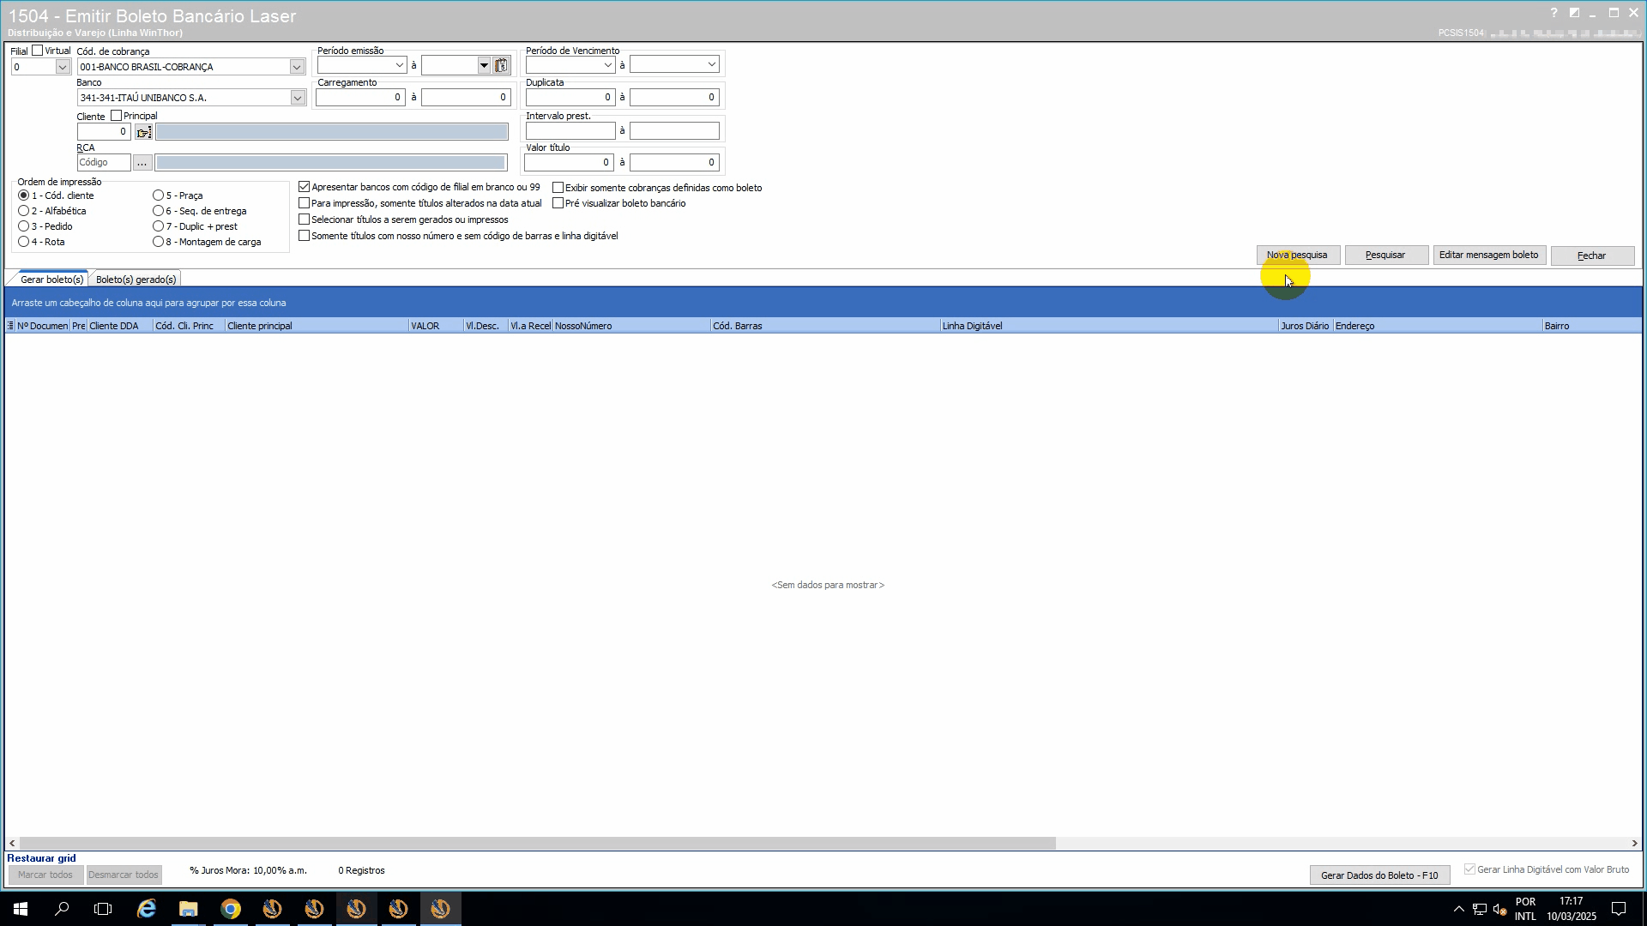This screenshot has width=1647, height=926.
Task: Select the Gerar boleto(s) tab
Action: (x=51, y=280)
